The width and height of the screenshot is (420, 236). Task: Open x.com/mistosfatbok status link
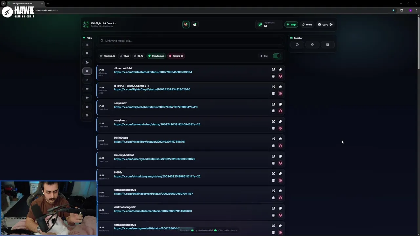click(153, 72)
